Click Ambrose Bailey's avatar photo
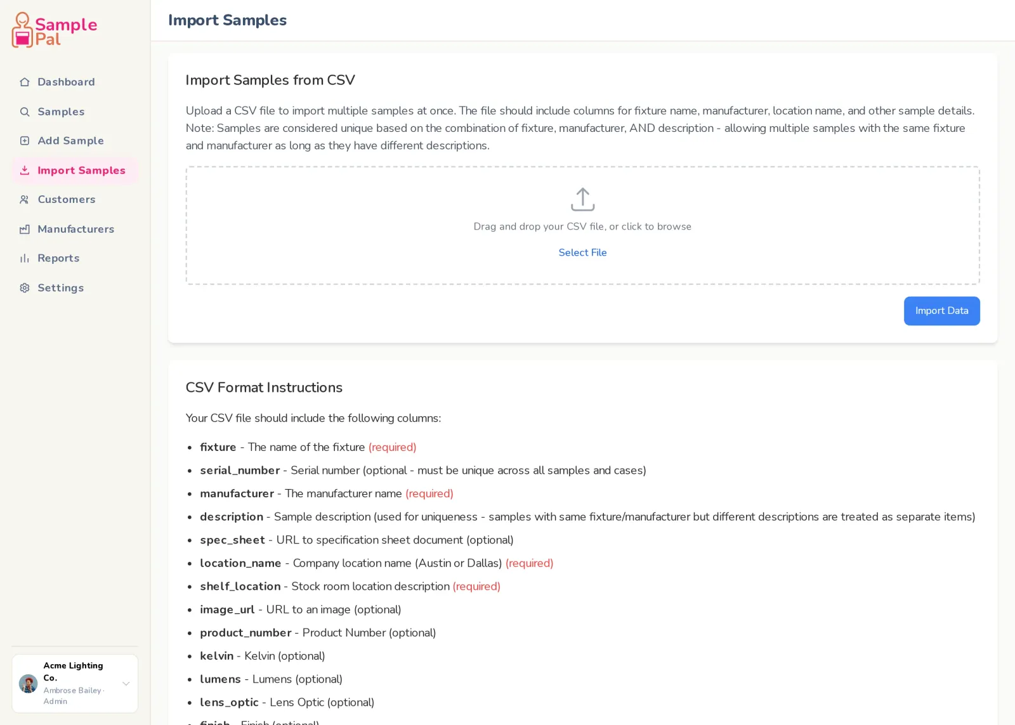 coord(28,684)
